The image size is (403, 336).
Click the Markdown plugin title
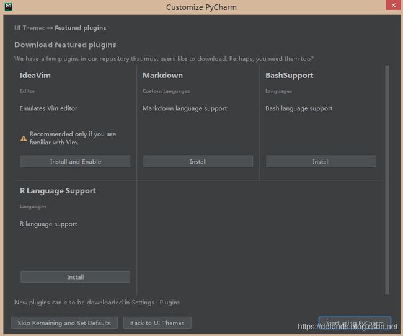pos(162,76)
